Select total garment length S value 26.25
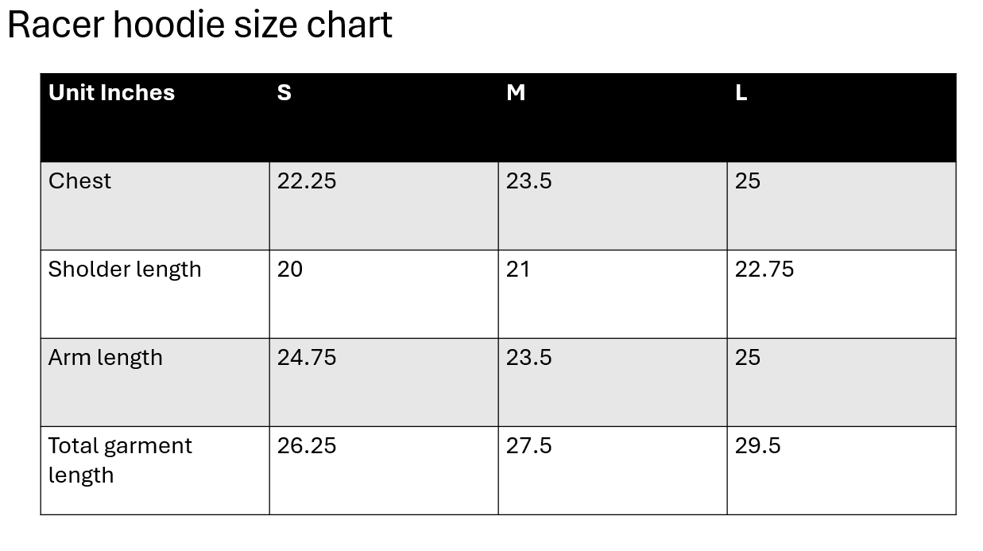This screenshot has height=551, width=983. pos(307,446)
